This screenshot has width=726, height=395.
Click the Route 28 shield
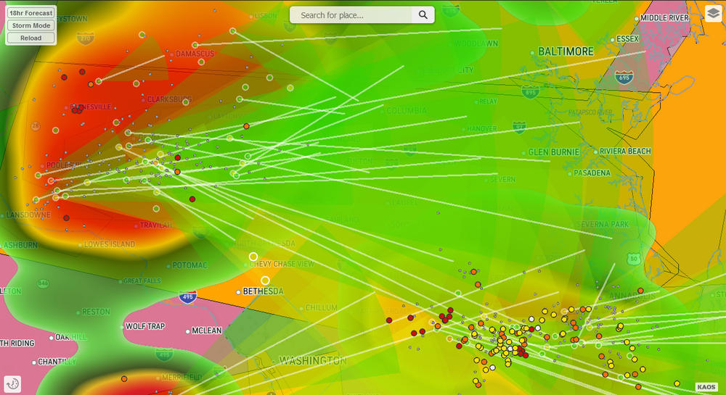(x=35, y=125)
